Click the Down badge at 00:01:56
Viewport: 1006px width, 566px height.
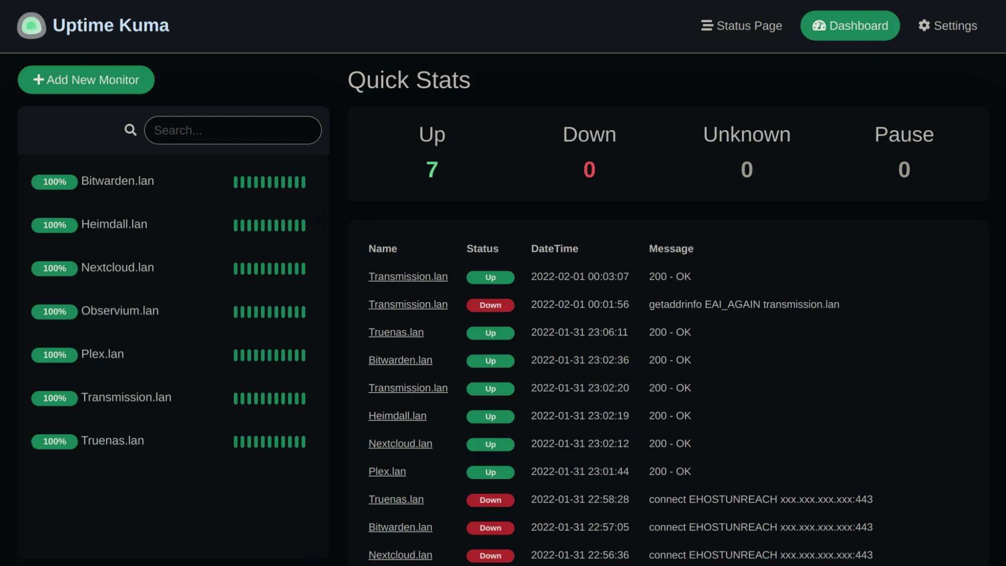pyautogui.click(x=490, y=305)
